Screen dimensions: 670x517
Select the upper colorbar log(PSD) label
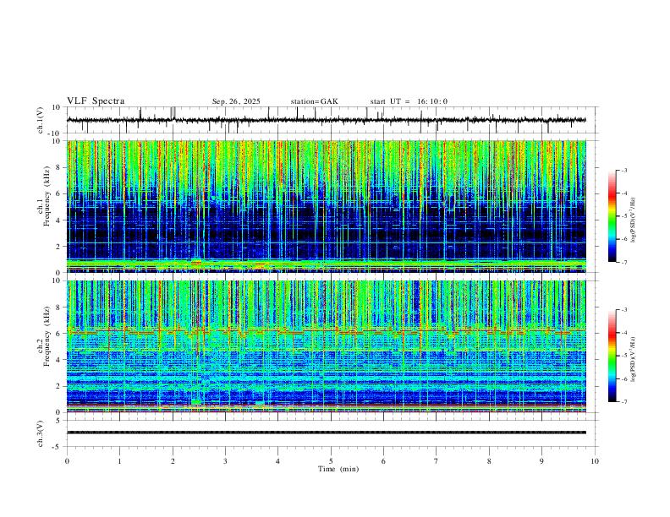point(634,220)
